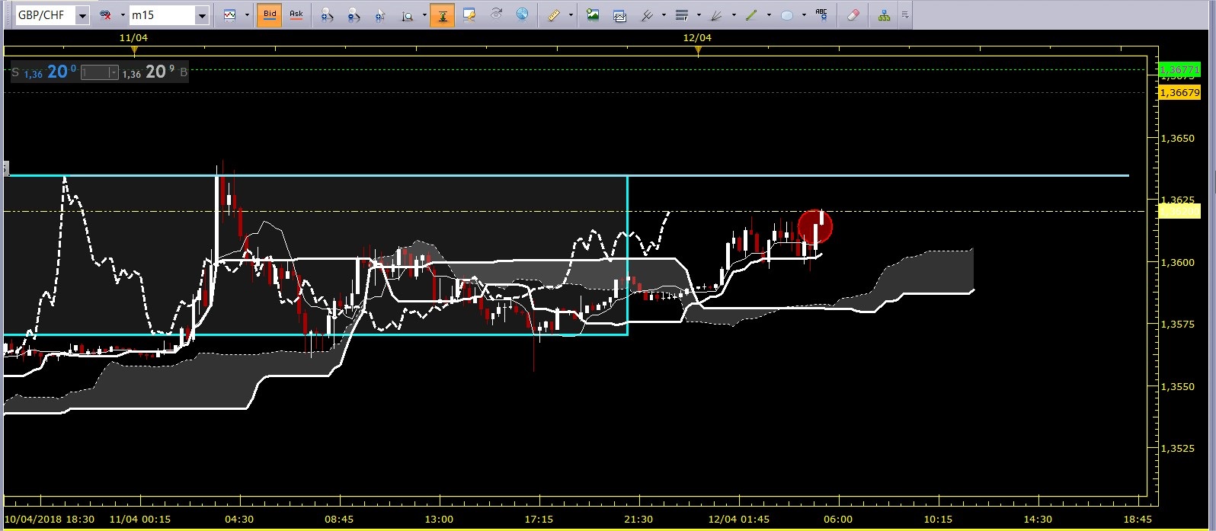The width and height of the screenshot is (1216, 531).
Task: Select the green trend line tool
Action: [x=751, y=14]
